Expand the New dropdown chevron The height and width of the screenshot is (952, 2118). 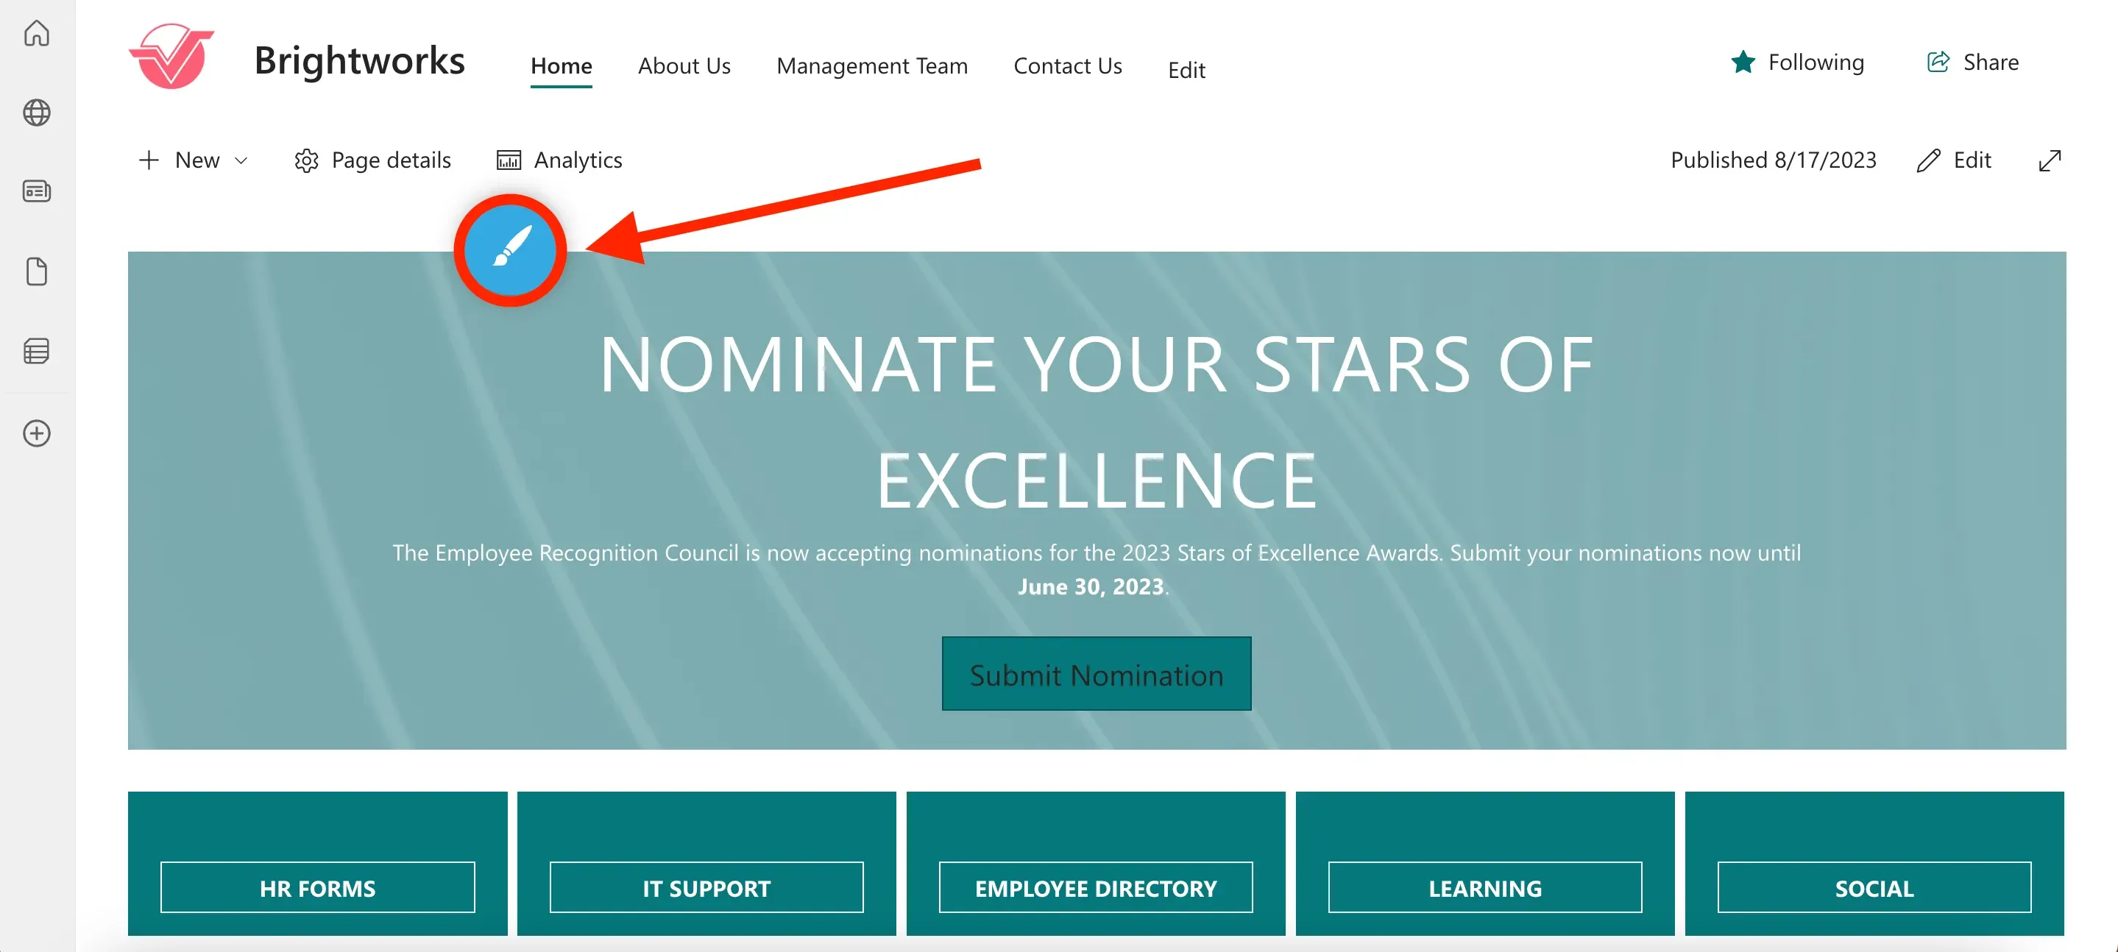click(x=241, y=160)
